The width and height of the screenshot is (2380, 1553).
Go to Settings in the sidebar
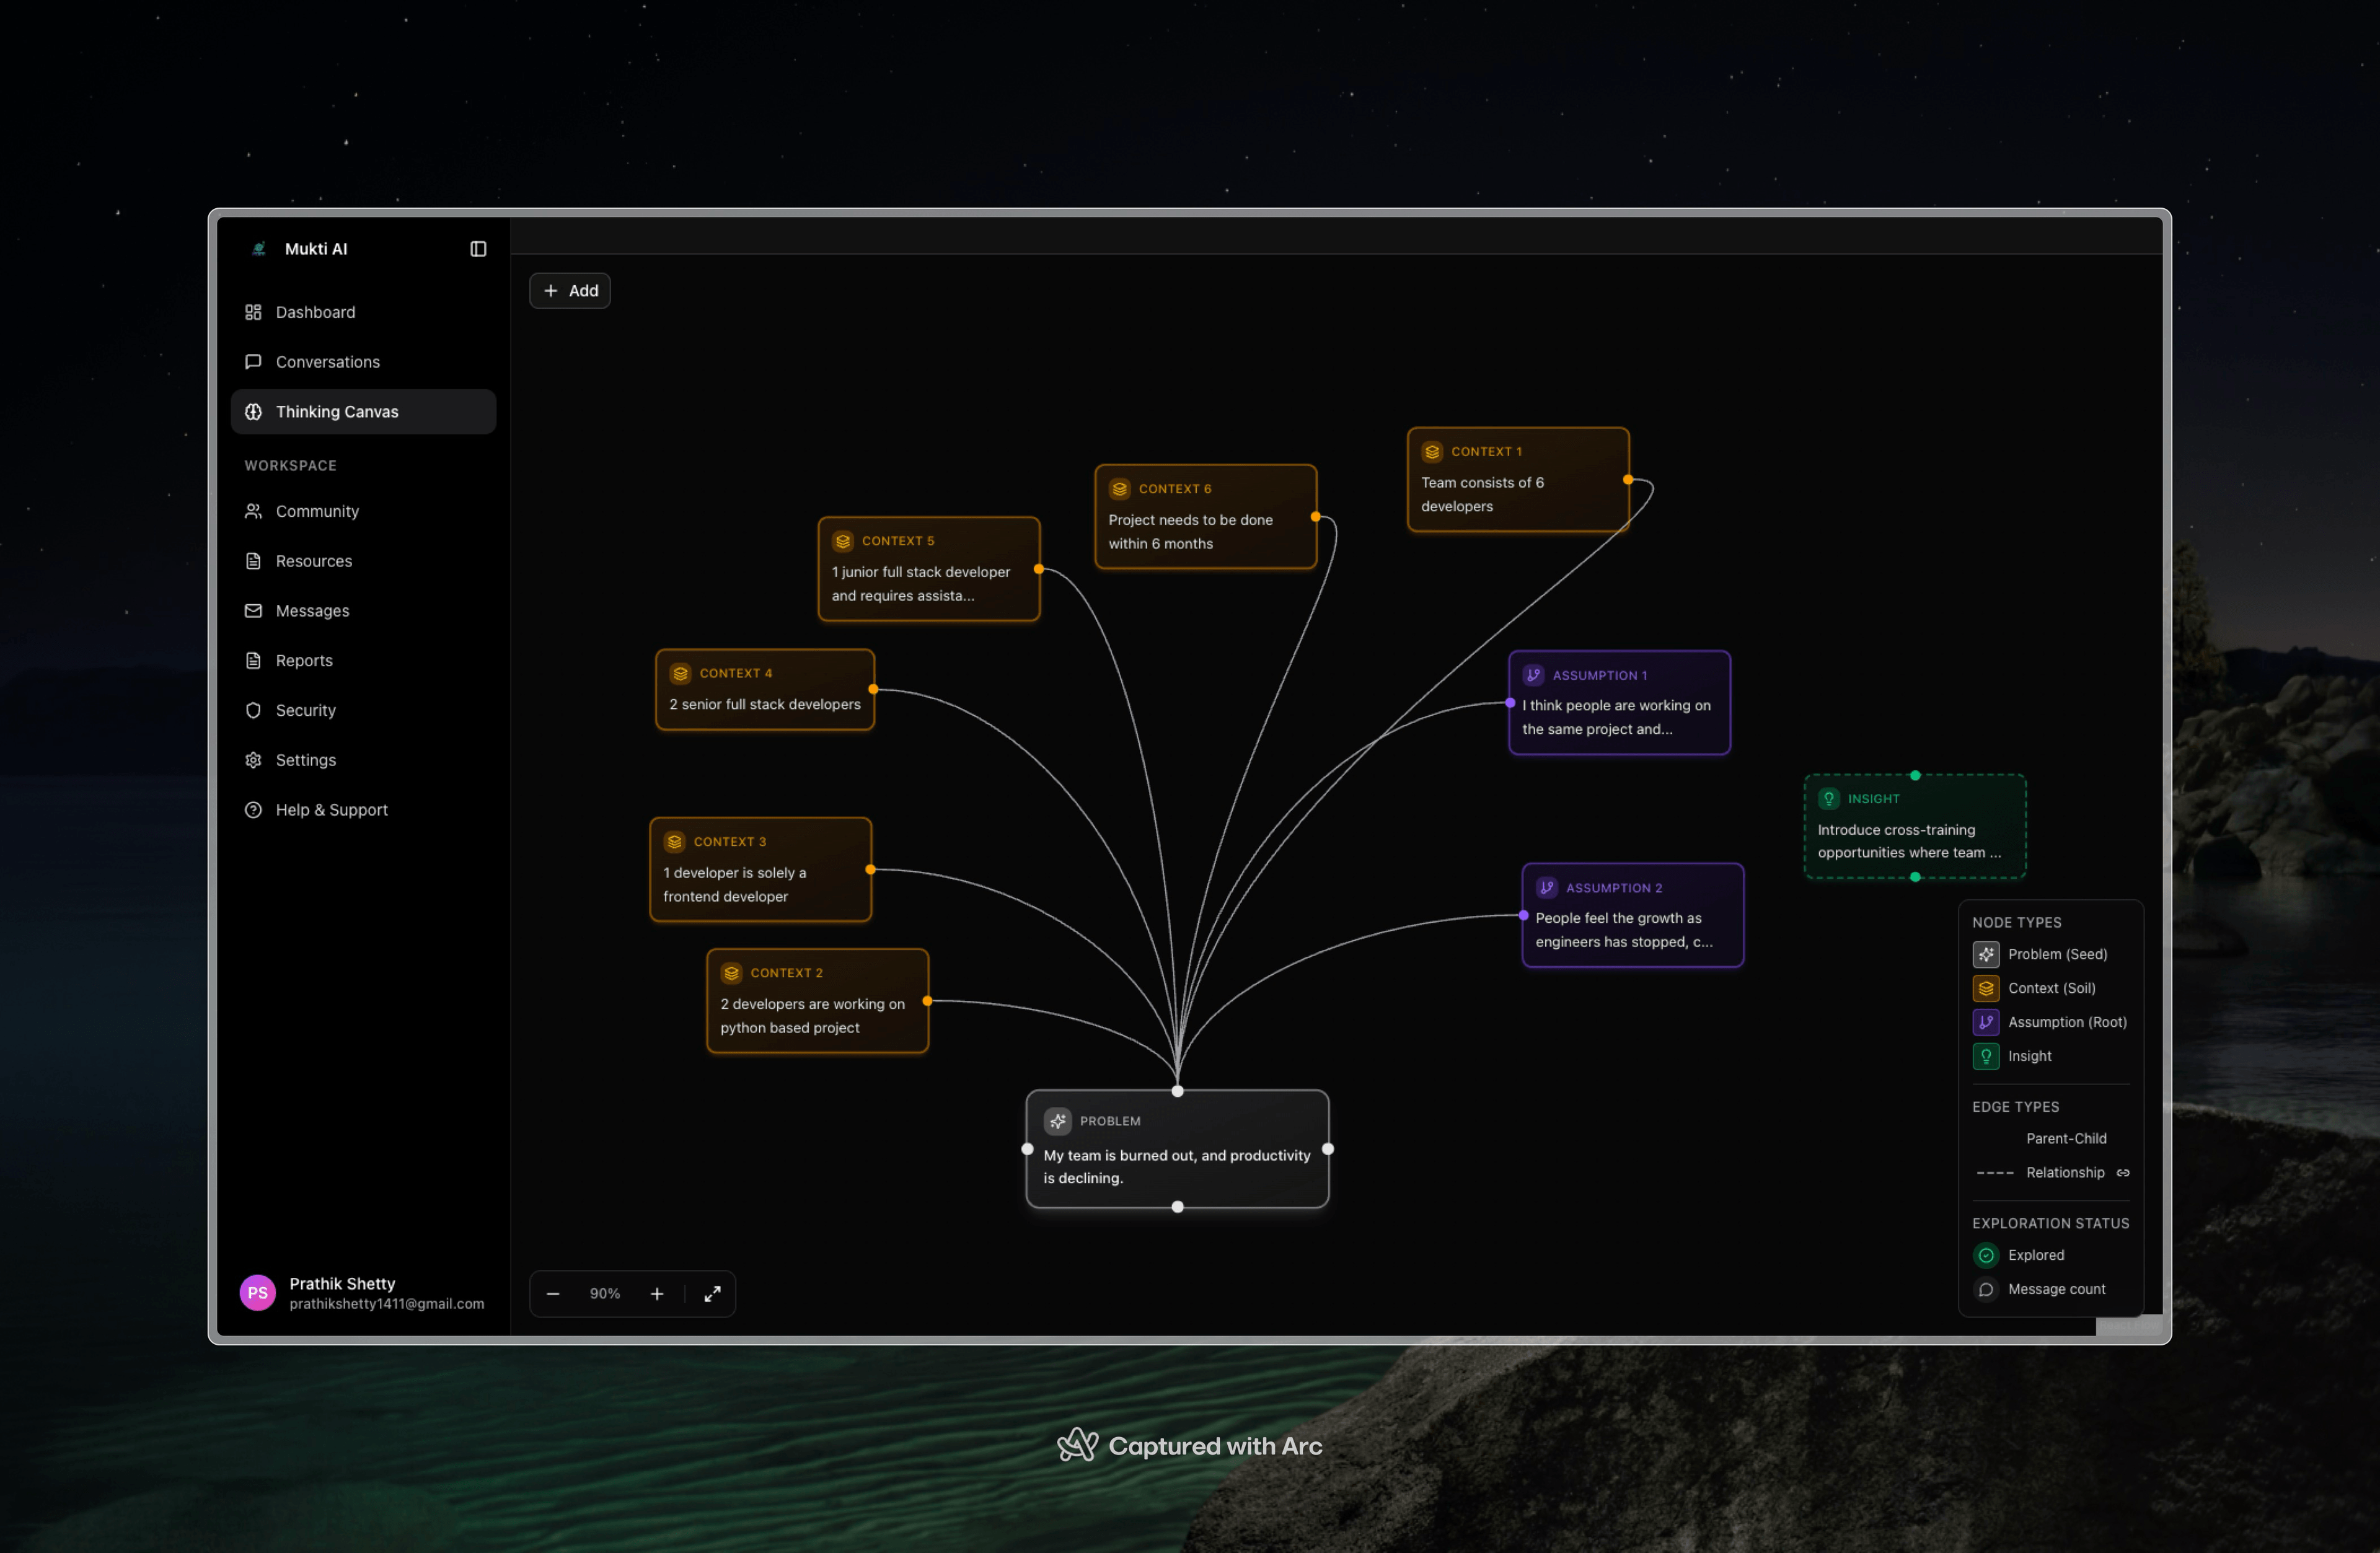305,760
